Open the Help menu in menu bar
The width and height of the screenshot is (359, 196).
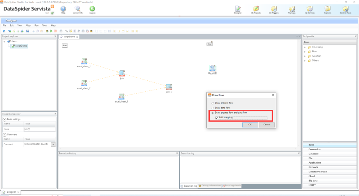pyautogui.click(x=53, y=25)
